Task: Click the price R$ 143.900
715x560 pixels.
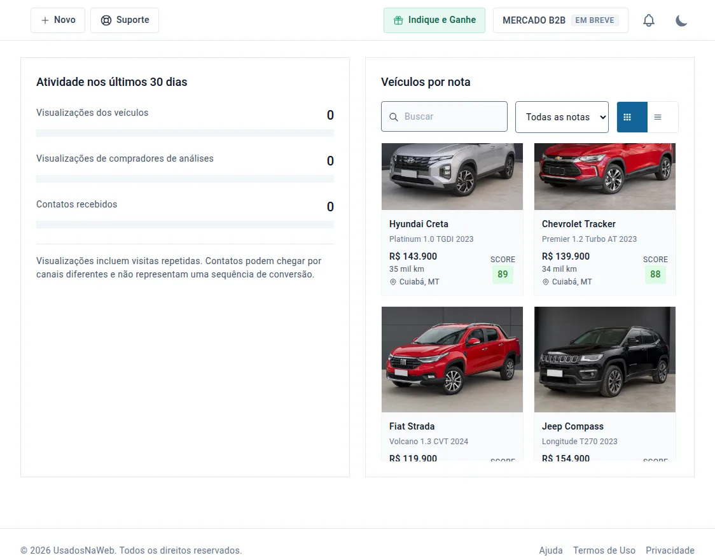Action: 413,256
